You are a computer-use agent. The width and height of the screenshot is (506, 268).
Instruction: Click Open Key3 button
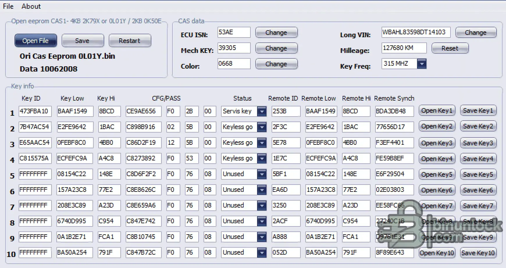pos(437,143)
